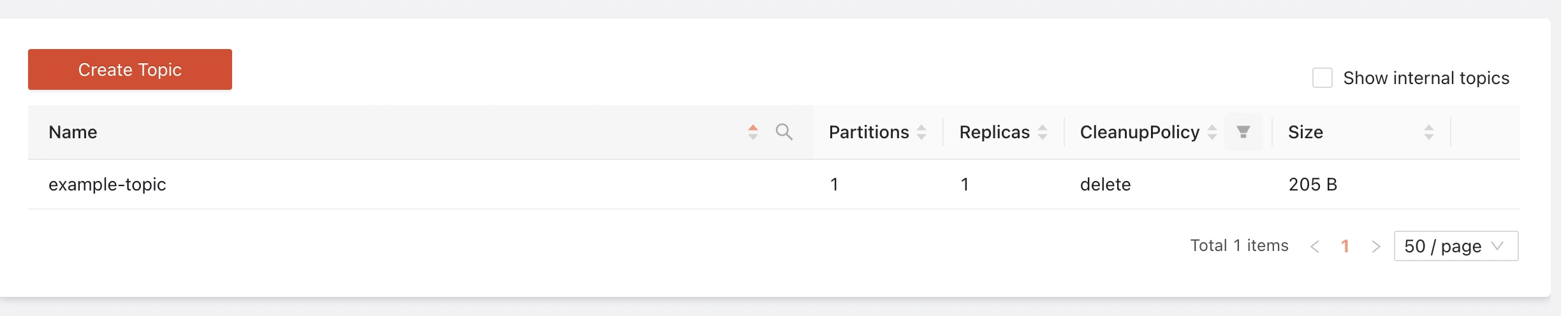Image resolution: width=1561 pixels, height=316 pixels.
Task: Click the Create Topic button
Action: click(129, 69)
